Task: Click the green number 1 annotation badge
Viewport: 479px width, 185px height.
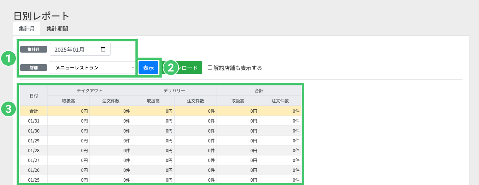Action: click(x=8, y=59)
